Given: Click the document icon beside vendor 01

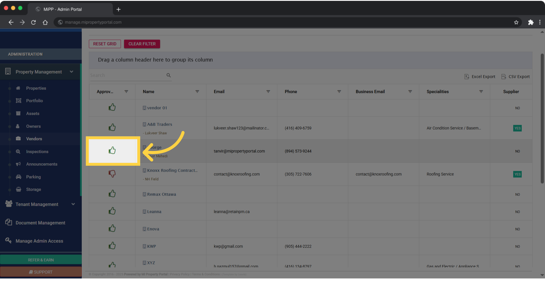Looking at the screenshot, I should point(144,108).
